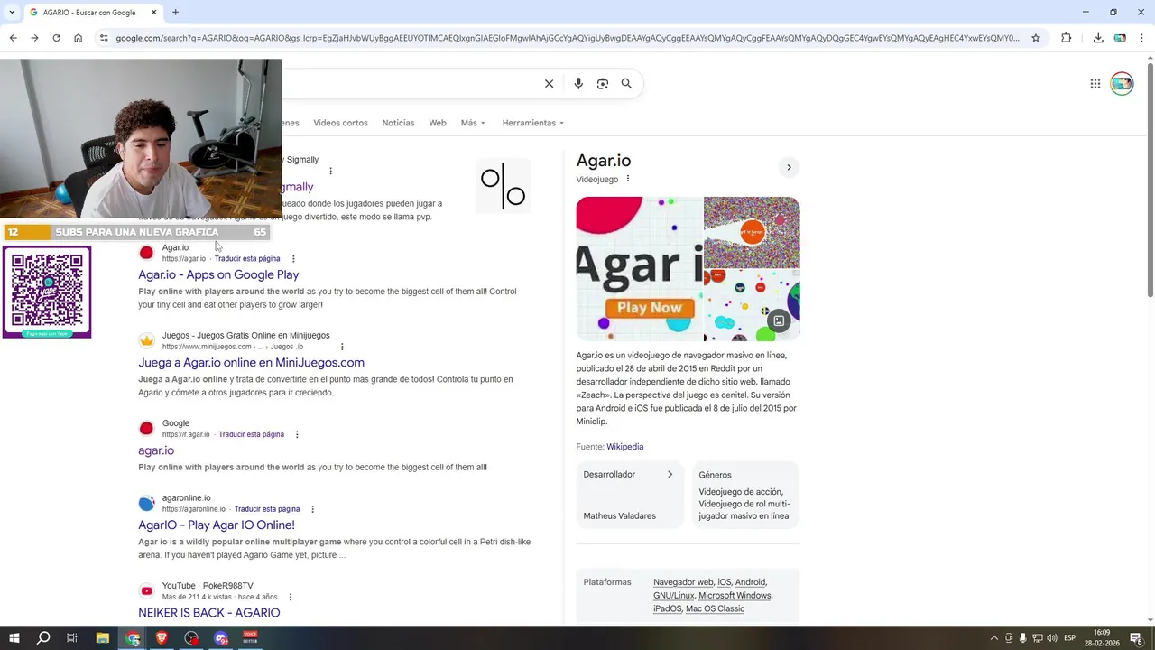Open the colorful noise Agar.io thumbnail

(x=752, y=233)
